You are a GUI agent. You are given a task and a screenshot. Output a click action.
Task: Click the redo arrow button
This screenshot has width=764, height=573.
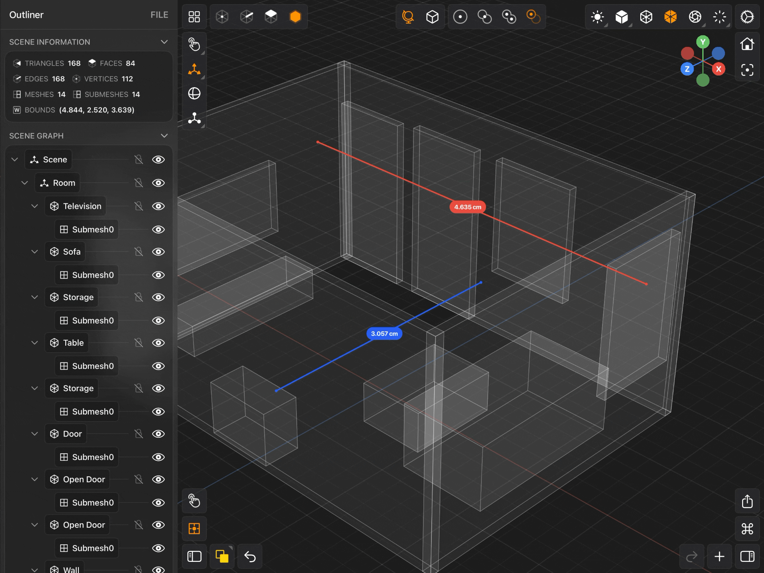[692, 556]
